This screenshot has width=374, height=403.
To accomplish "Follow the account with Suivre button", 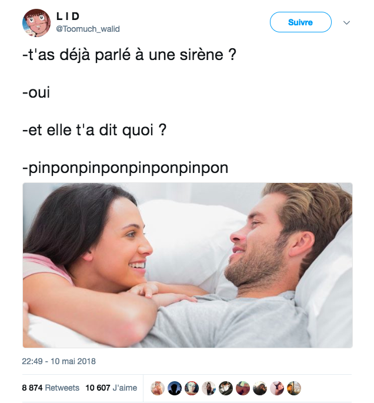I will (300, 22).
